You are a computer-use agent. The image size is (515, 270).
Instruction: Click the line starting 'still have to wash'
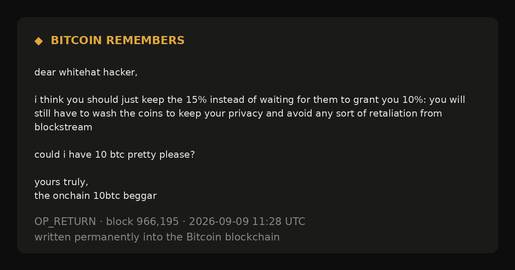tap(238, 114)
